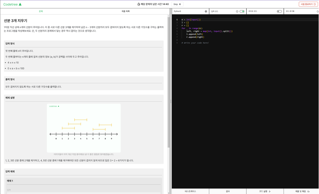The height and width of the screenshot is (194, 319).
Task: Skip the current problem
Action: (177, 4)
